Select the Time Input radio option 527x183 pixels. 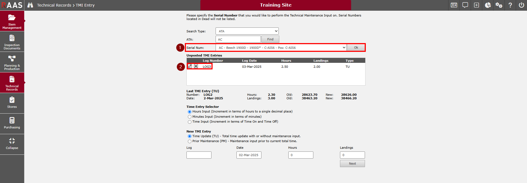pos(189,122)
